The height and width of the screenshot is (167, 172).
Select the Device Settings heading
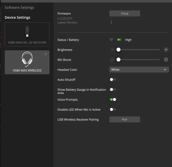(17, 17)
